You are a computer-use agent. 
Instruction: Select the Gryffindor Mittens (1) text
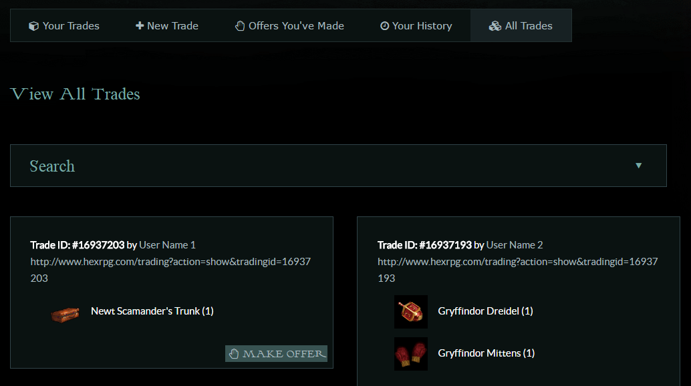(x=486, y=353)
